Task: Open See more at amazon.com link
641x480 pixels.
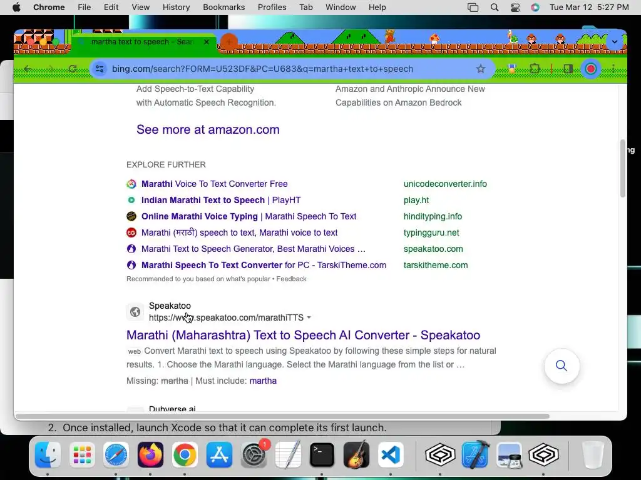Action: tap(208, 129)
